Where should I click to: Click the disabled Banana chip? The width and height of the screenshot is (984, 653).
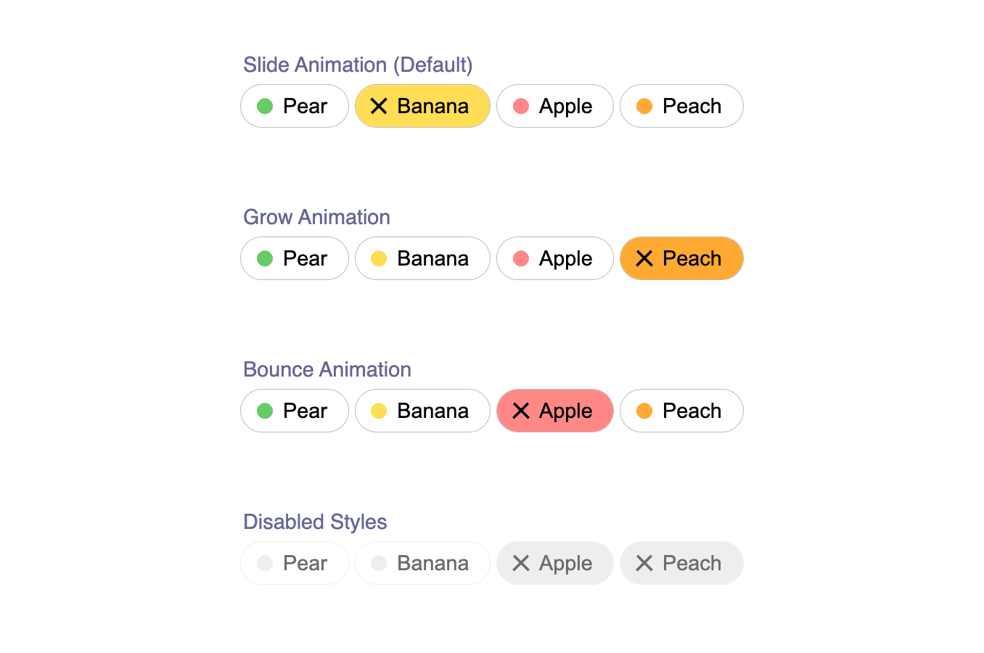click(x=422, y=563)
